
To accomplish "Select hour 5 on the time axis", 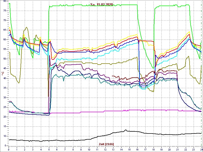I will coord(49,149).
